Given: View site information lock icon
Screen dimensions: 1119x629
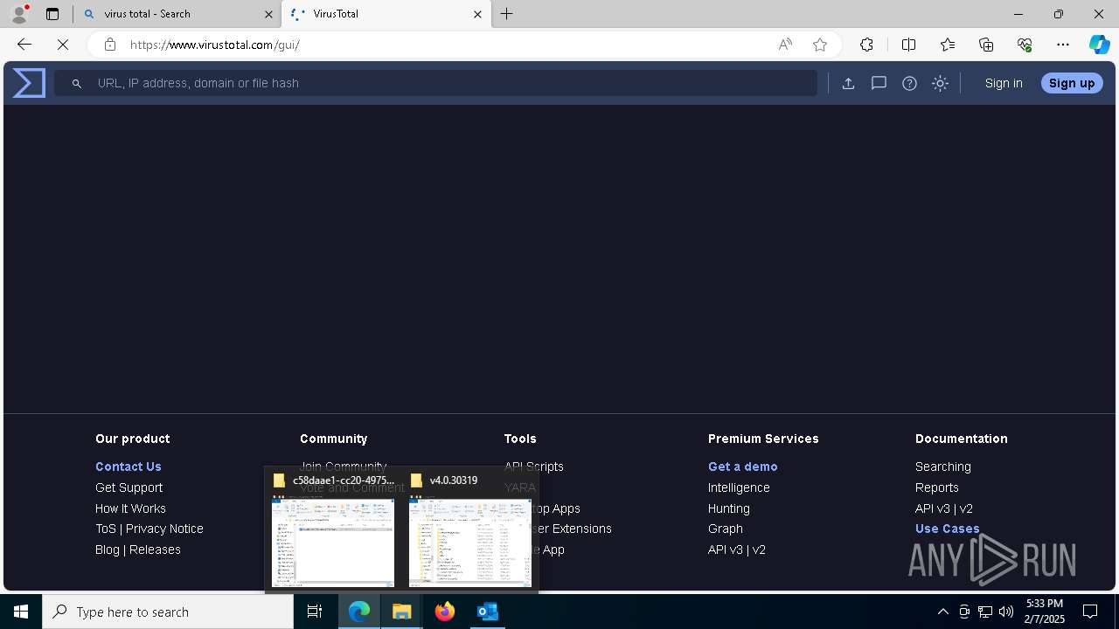Looking at the screenshot, I should click(109, 45).
